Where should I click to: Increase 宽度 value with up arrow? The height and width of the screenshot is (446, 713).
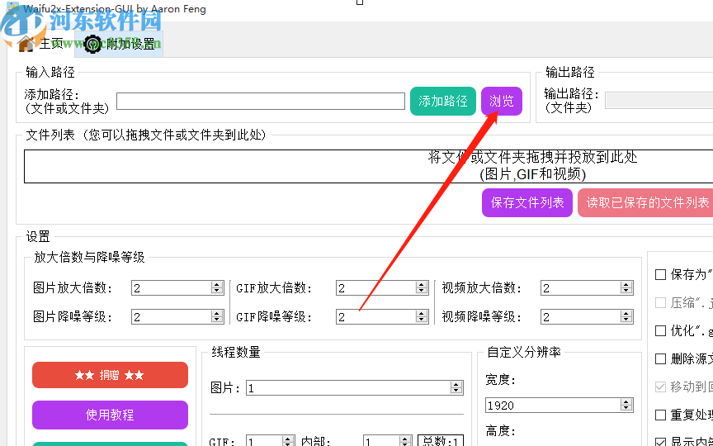[626, 402]
